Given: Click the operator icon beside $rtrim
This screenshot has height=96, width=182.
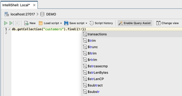Looking at the screenshot, I should pyautogui.click(x=85, y=60).
